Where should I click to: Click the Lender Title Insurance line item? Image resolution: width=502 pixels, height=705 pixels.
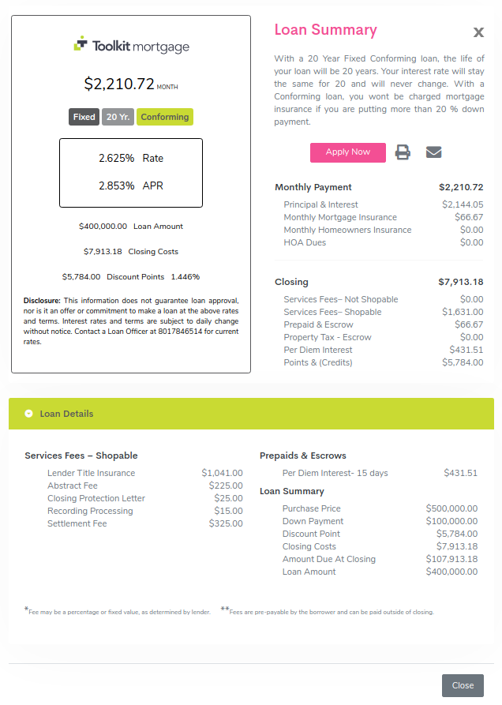pyautogui.click(x=144, y=473)
